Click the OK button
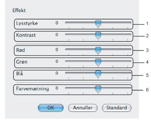The height and width of the screenshot is (123, 151). (51, 108)
